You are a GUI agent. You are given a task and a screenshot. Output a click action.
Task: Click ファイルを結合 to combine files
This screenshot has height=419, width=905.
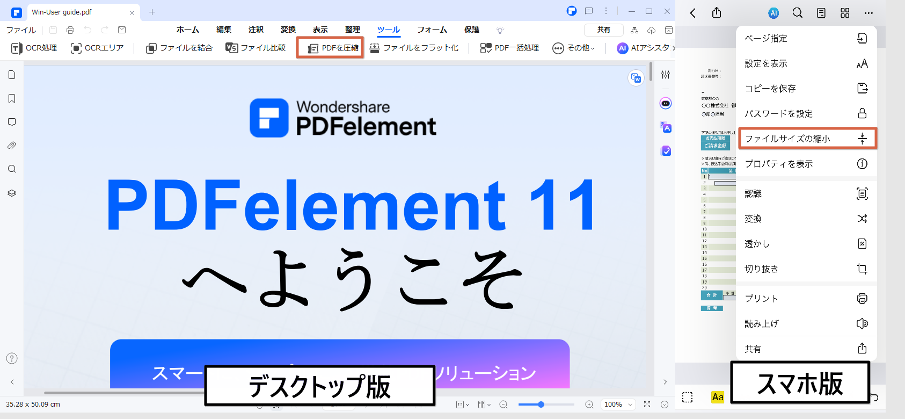(179, 48)
